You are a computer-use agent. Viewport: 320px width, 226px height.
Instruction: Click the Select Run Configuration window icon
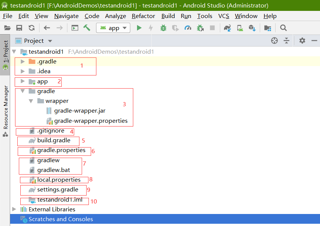[75, 28]
